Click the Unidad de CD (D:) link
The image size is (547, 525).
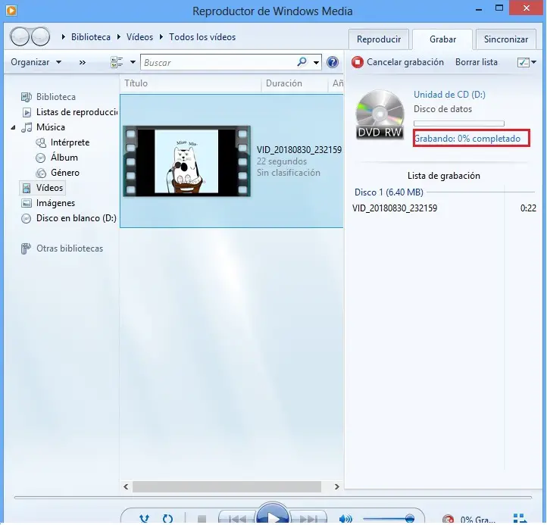pos(449,94)
